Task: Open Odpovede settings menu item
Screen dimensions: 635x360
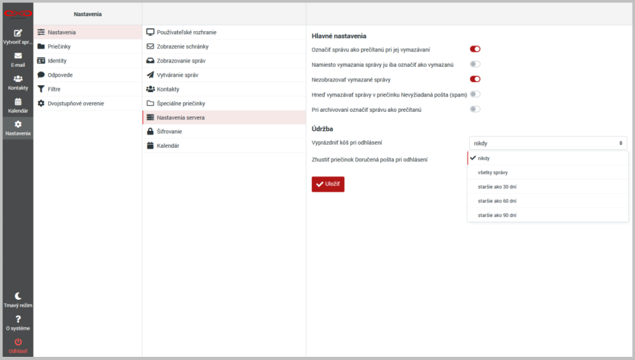Action: [88, 74]
